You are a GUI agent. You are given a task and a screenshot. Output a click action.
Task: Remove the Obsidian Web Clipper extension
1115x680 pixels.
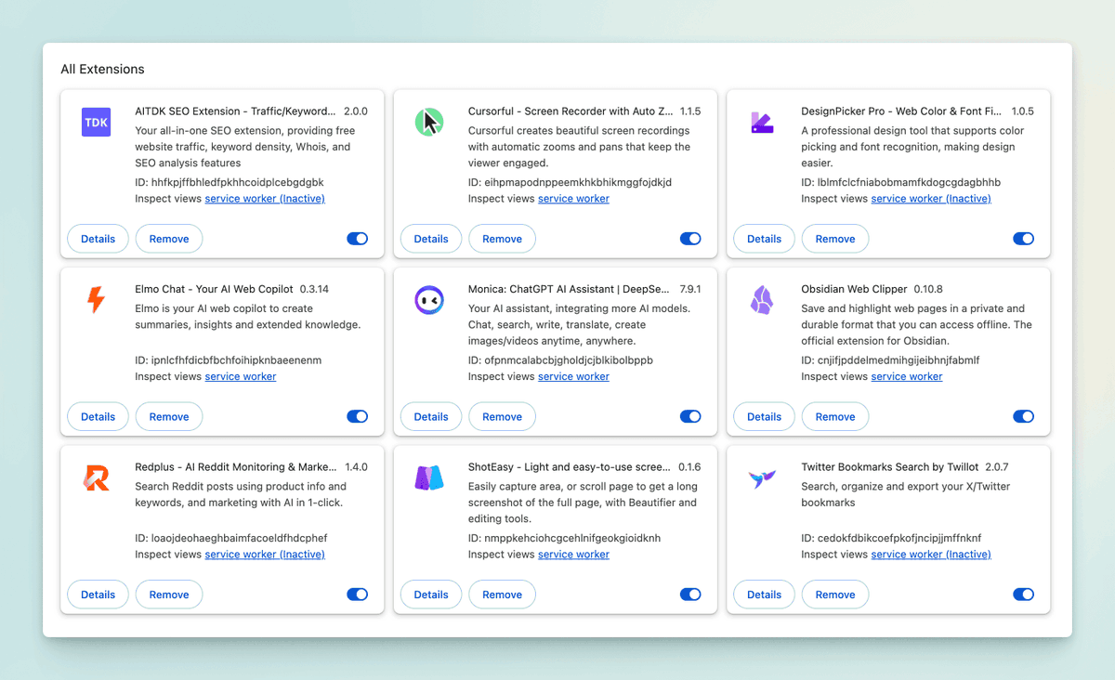point(835,416)
